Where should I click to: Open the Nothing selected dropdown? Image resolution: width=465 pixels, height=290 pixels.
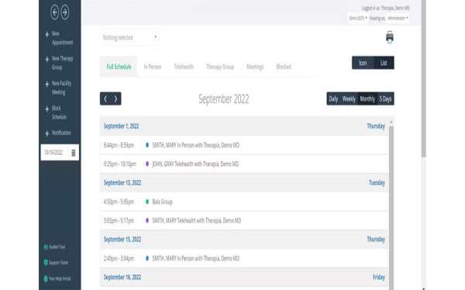[130, 38]
